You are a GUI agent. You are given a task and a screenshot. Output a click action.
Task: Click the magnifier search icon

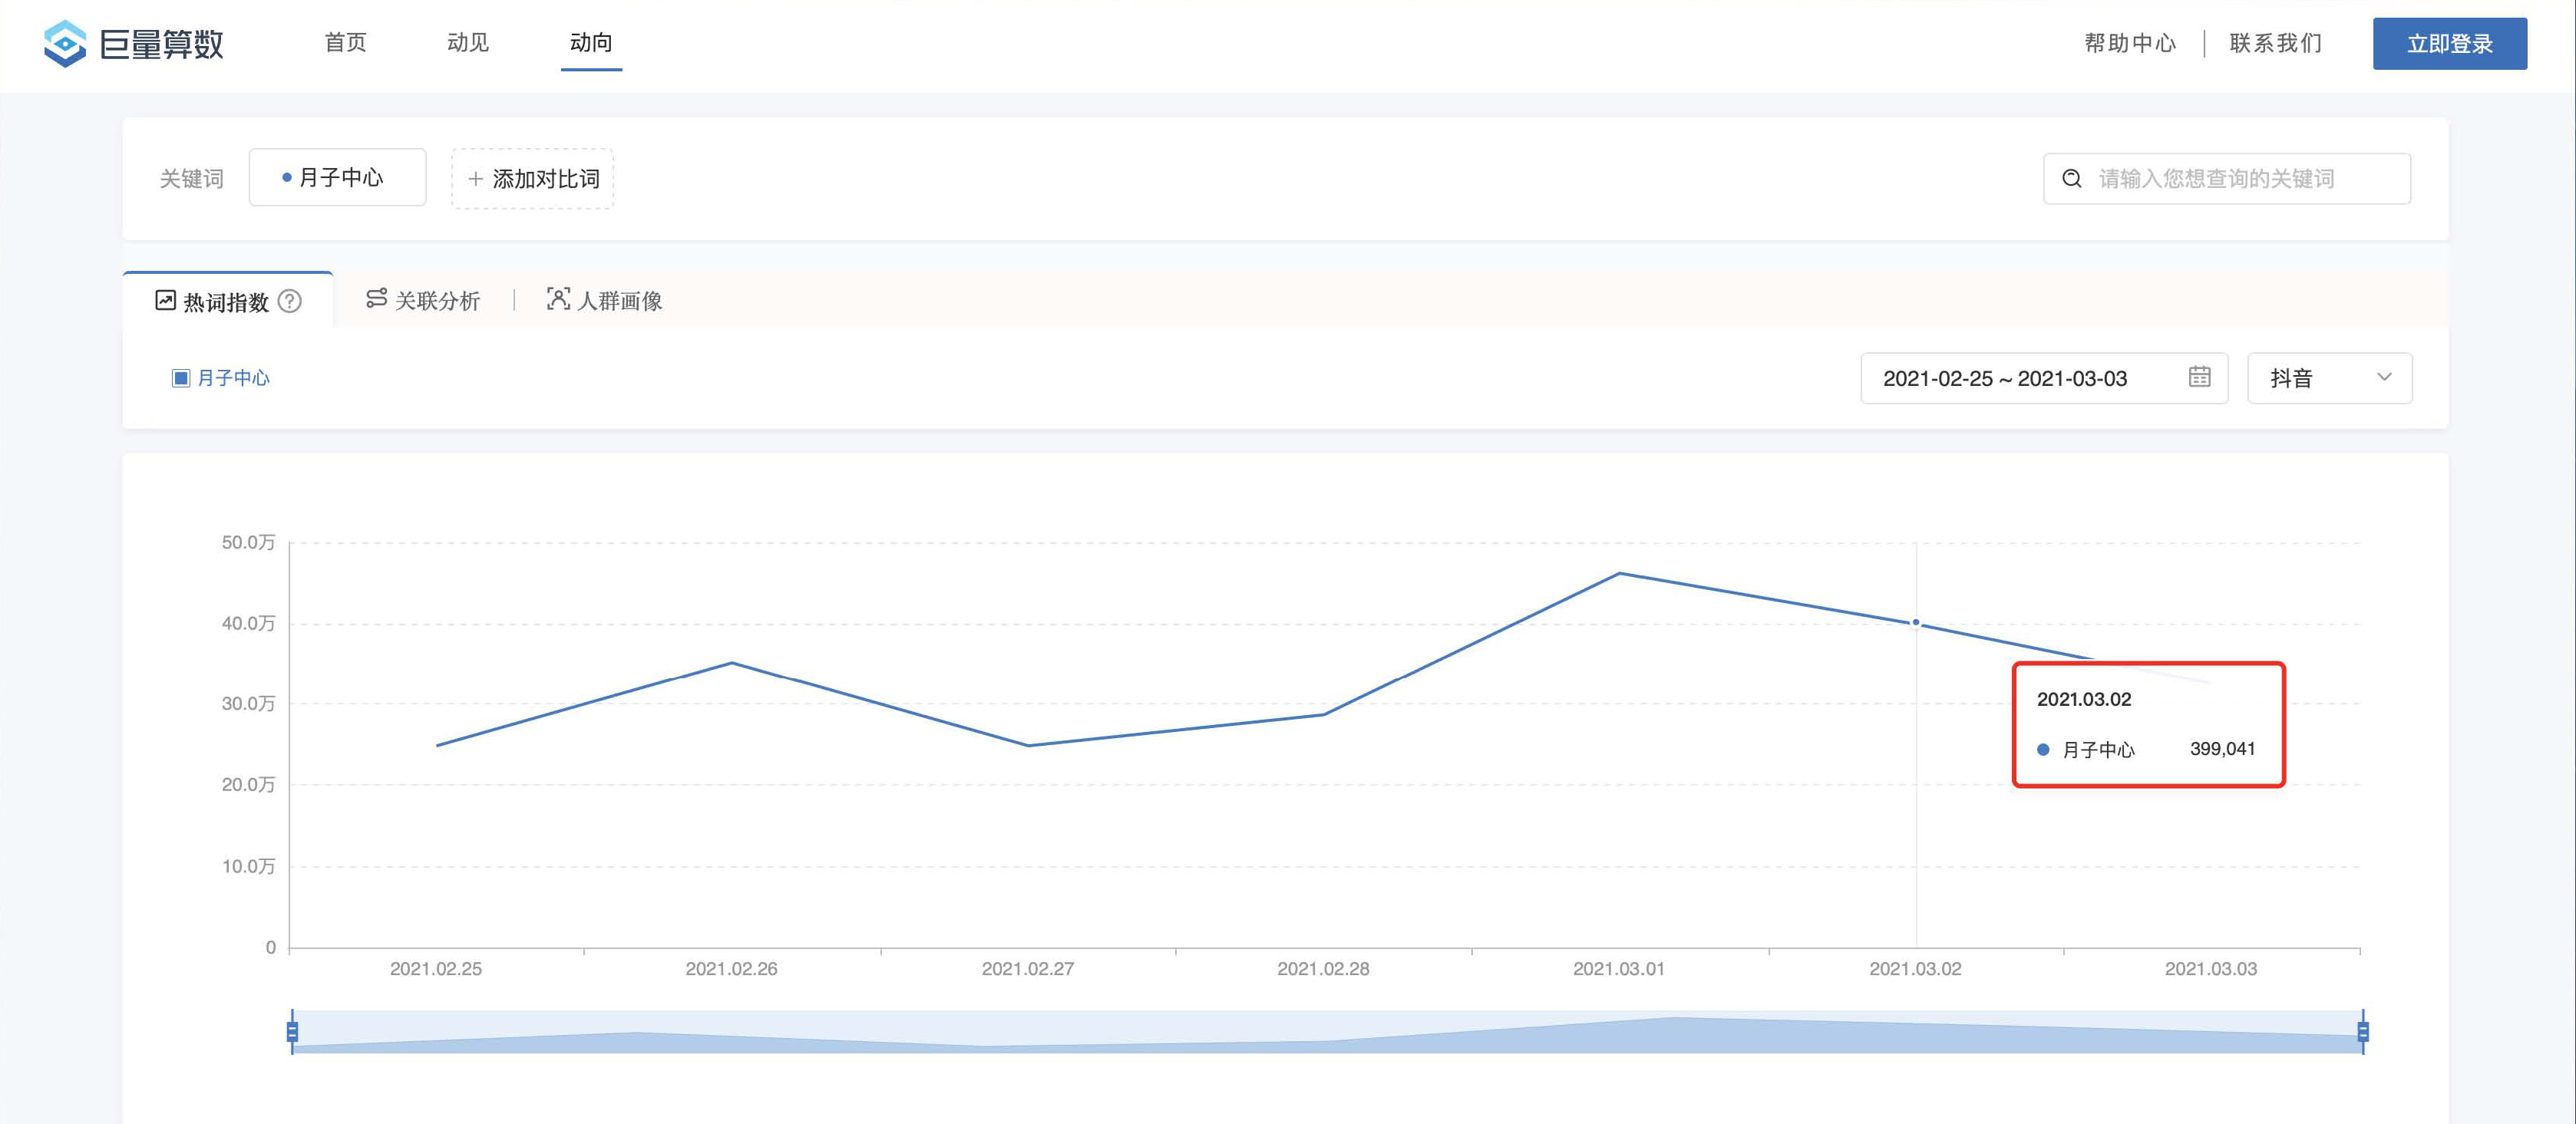2072,179
